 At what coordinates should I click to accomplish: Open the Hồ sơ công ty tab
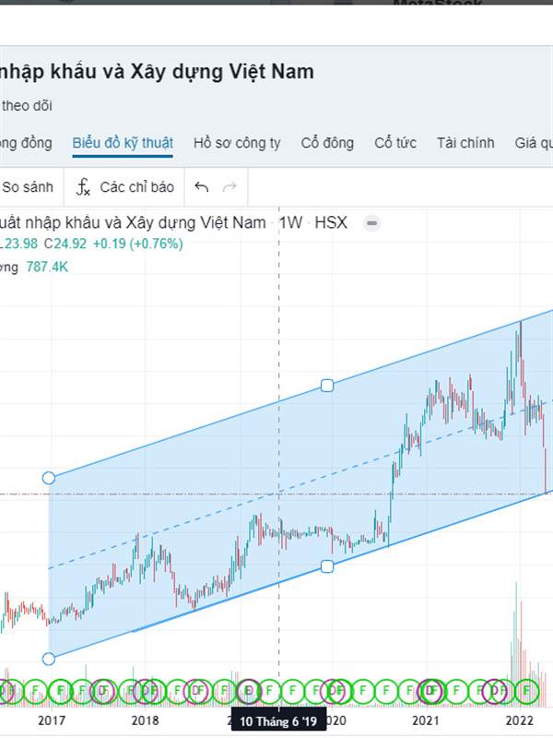pyautogui.click(x=237, y=143)
